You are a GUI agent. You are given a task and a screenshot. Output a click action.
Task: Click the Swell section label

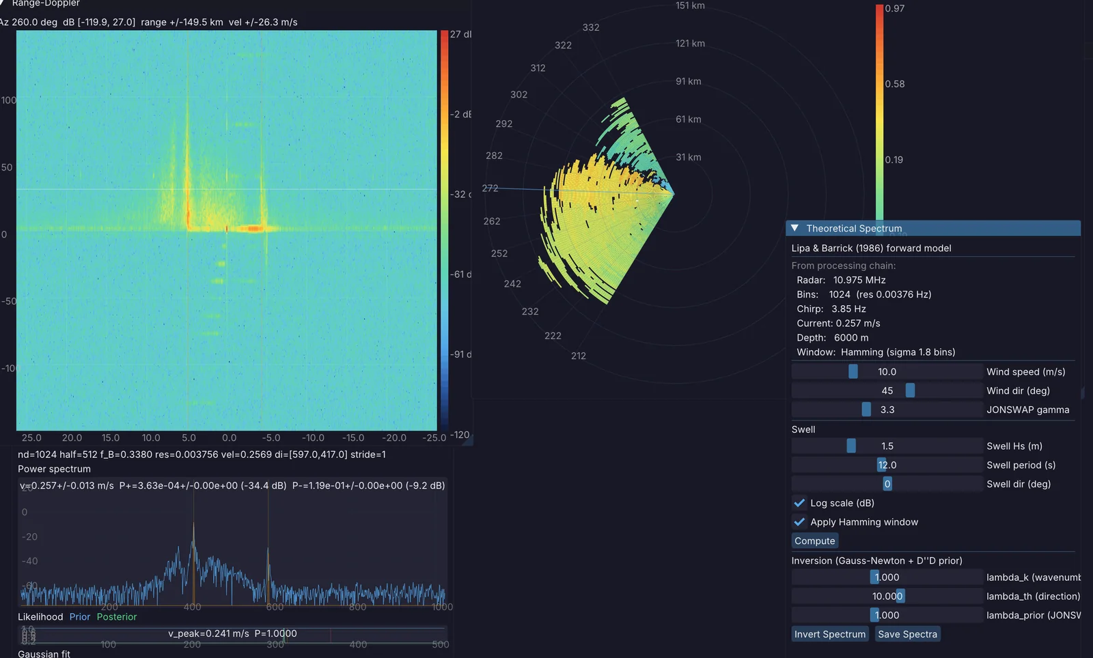803,429
